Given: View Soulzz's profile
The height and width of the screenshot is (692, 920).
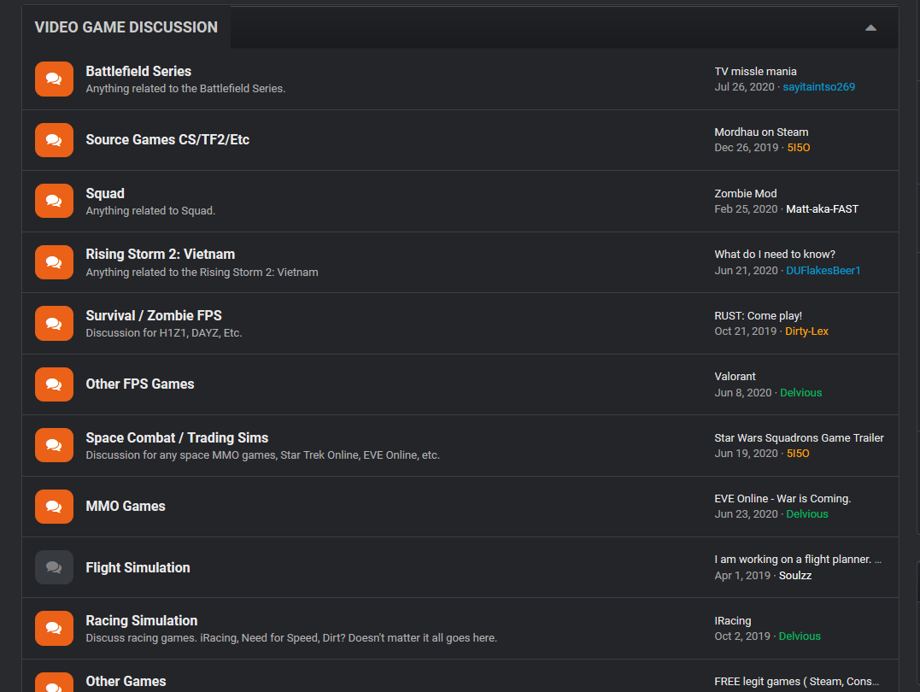Looking at the screenshot, I should click(795, 575).
